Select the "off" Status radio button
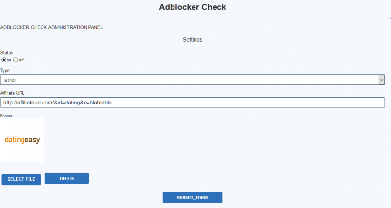 (16, 60)
